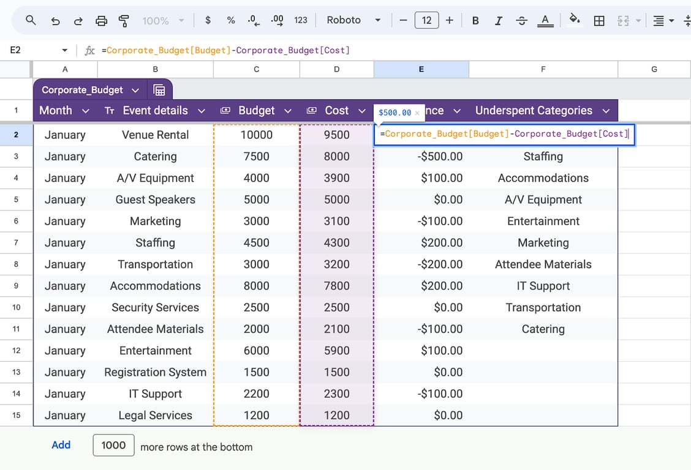Decrease font size minus button
The width and height of the screenshot is (691, 470).
[403, 20]
